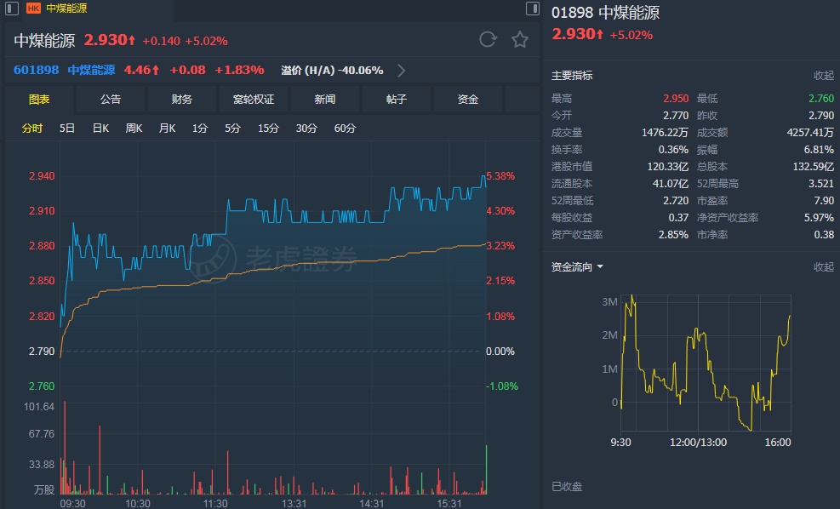Select 60分 chart interval
The width and height of the screenshot is (840, 509).
pos(345,128)
